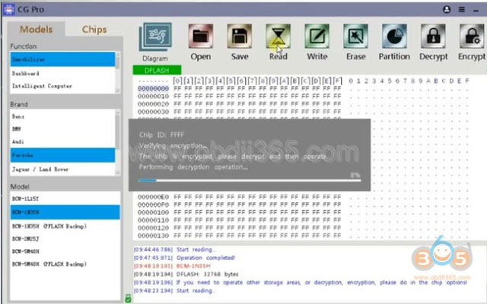The width and height of the screenshot is (487, 304).
Task: Click the Erase toolbar icon
Action: pos(355,36)
